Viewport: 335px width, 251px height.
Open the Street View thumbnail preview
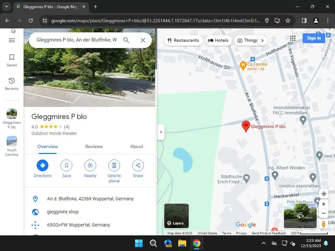pos(300,216)
